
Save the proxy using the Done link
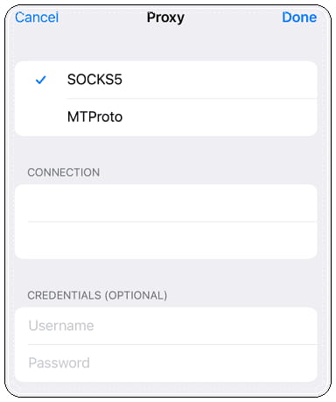pyautogui.click(x=299, y=18)
